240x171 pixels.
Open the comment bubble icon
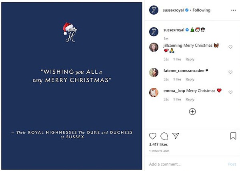point(164,136)
